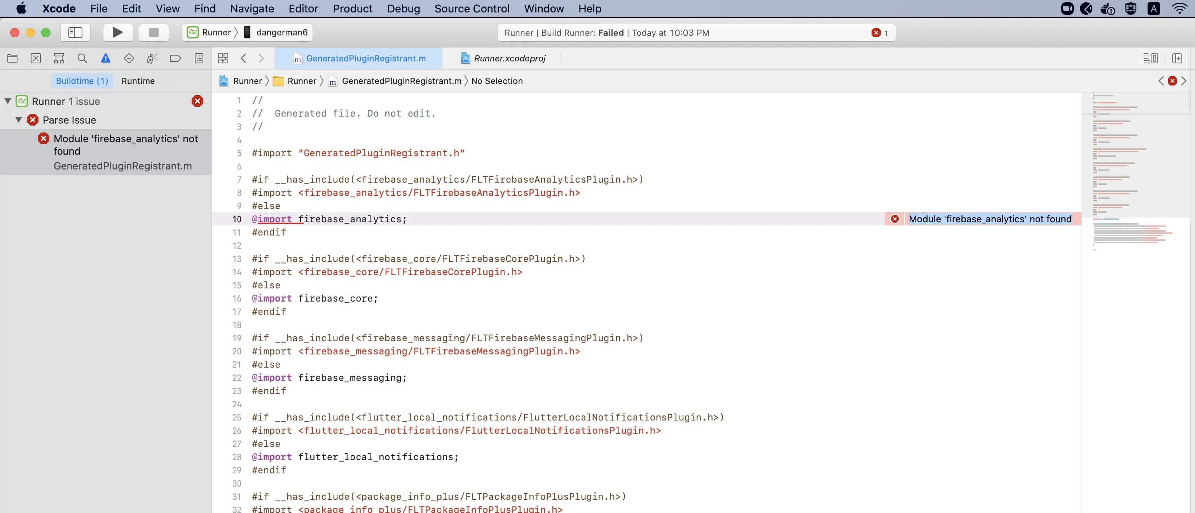
Task: Show the Project navigator folder icon
Action: (x=12, y=58)
